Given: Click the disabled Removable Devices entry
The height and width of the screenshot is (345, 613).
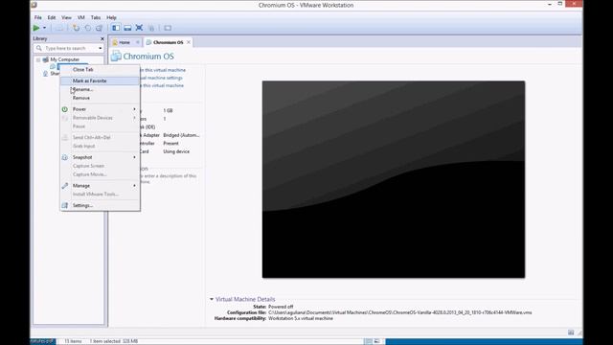Looking at the screenshot, I should (100, 118).
